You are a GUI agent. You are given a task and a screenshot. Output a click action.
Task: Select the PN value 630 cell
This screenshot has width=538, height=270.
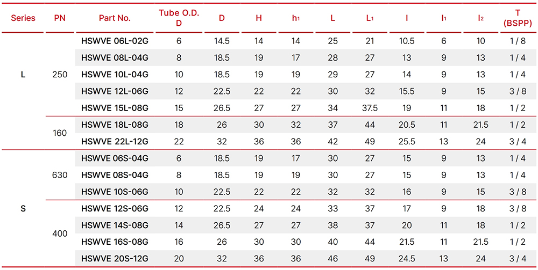point(60,175)
